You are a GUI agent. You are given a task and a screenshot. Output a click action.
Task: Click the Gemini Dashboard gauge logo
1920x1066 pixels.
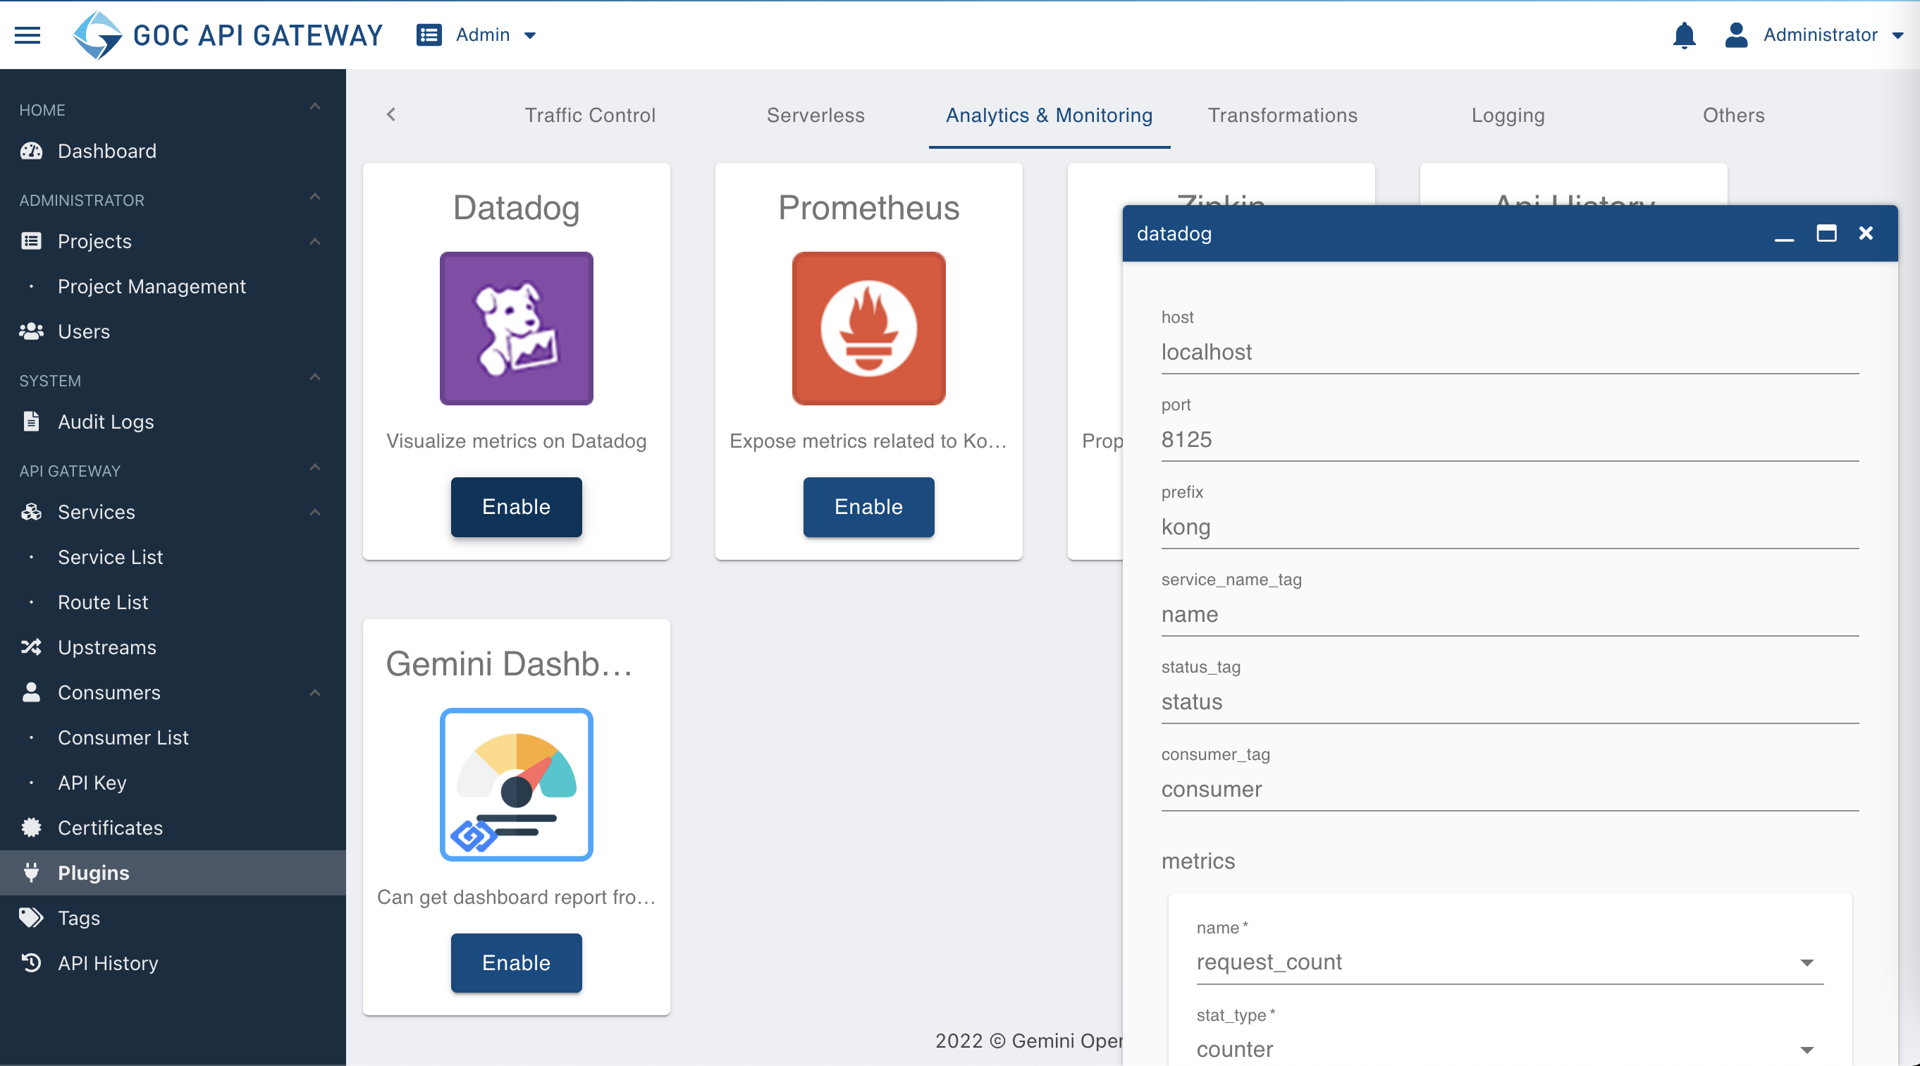[x=516, y=784]
